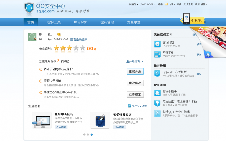Click 无法改密？忘记密保？求助！ text
Image resolution: width=226 pixels, height=141 pixels.
pyautogui.click(x=180, y=101)
